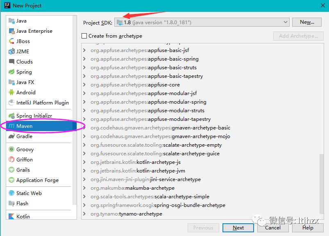Select appfuse-modular-spring archetype row
The height and width of the screenshot is (236, 329).
pos(202,102)
